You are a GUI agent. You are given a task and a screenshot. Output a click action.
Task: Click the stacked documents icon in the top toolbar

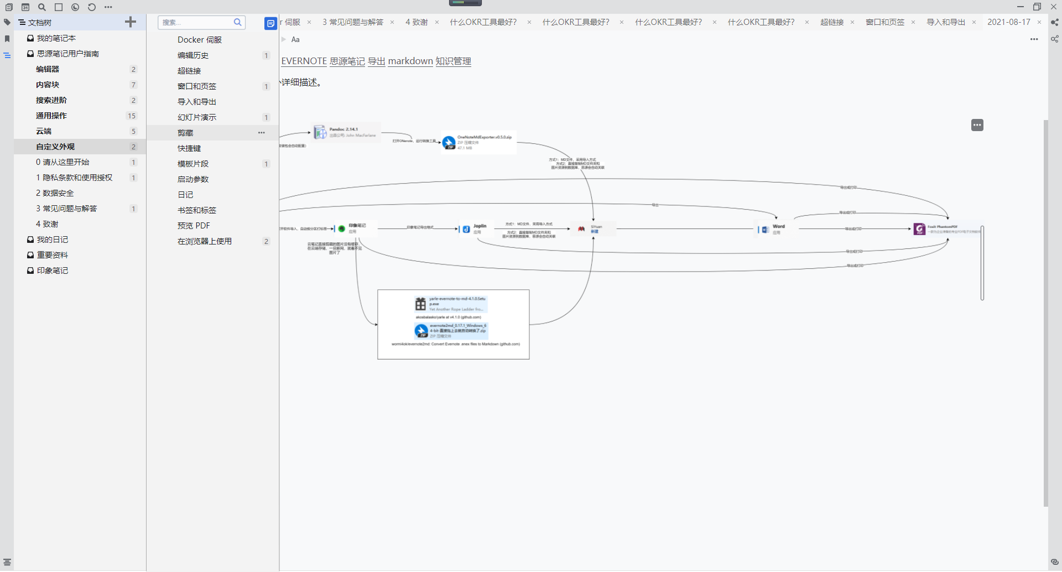coord(9,7)
